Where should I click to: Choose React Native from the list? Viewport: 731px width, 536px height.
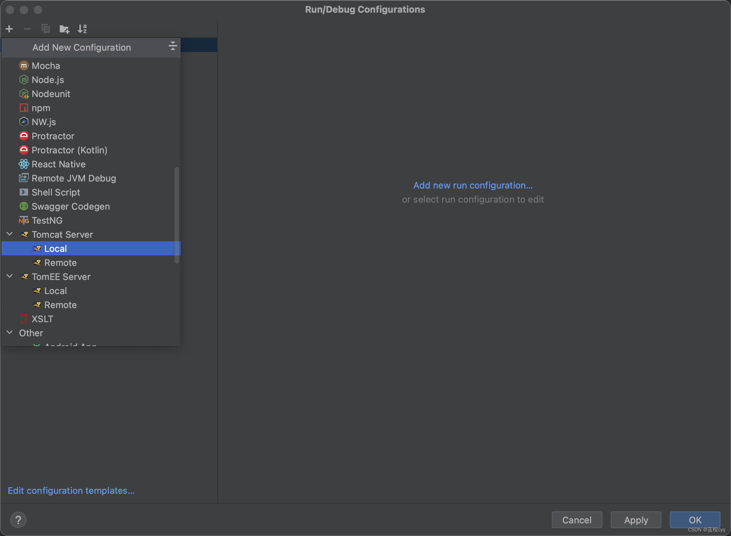point(58,164)
